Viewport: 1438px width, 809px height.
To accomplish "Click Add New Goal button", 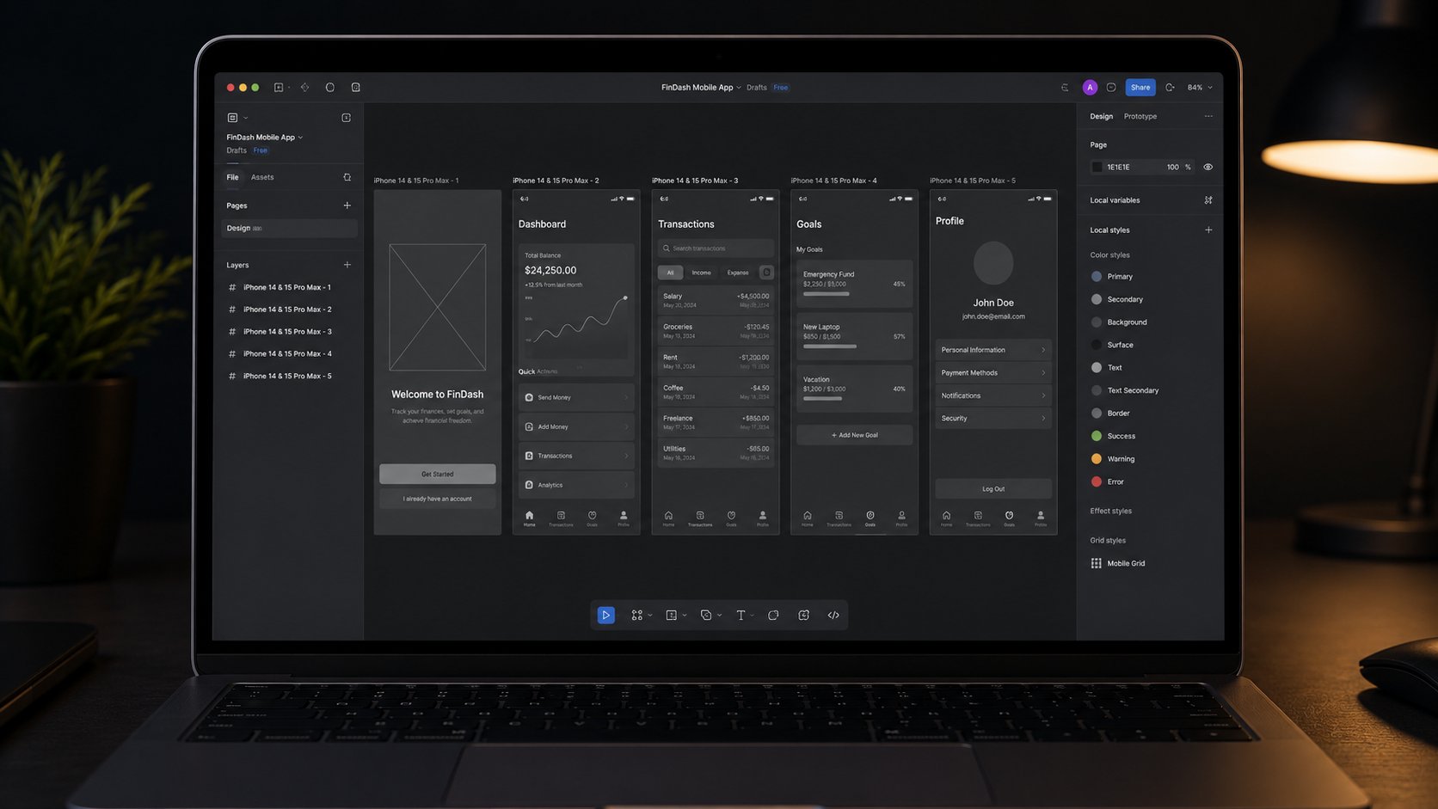I will pyautogui.click(x=854, y=435).
